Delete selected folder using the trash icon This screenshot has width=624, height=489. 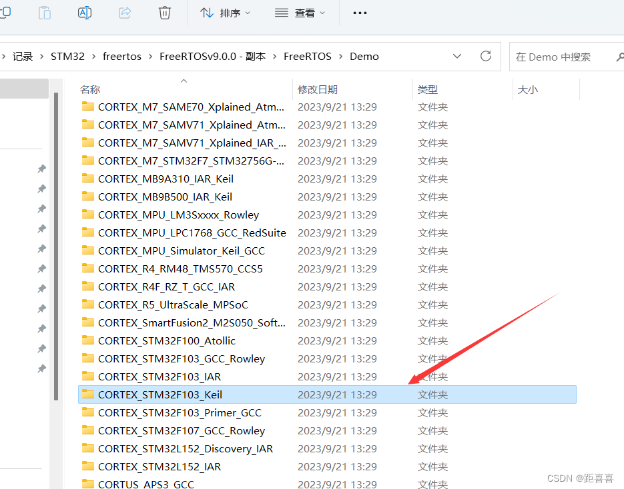(164, 13)
